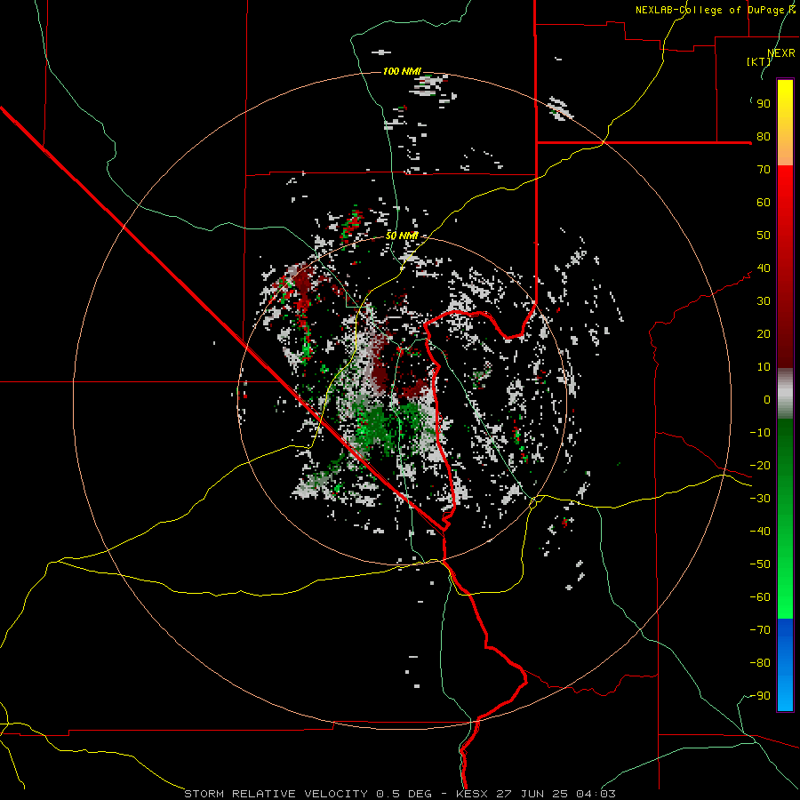Click the "40" value on velocity scale
800x800 pixels.
(x=764, y=268)
